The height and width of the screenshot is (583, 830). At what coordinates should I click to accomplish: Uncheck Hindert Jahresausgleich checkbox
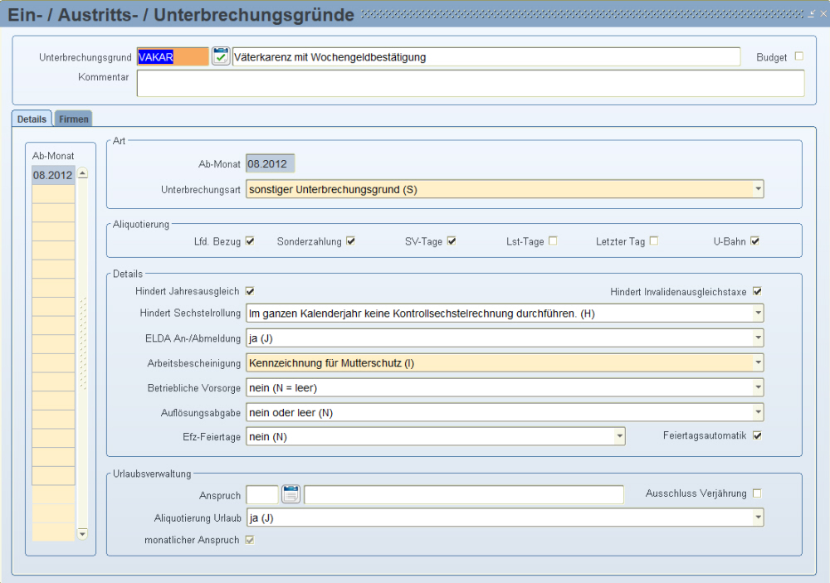click(x=250, y=291)
